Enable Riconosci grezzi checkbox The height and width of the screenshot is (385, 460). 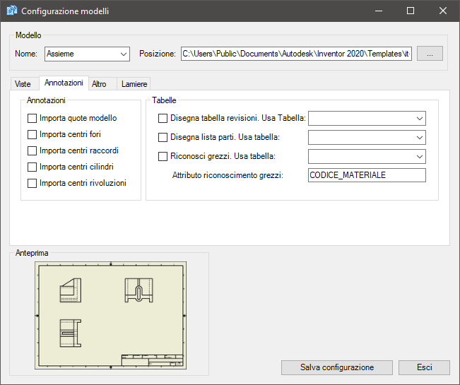(163, 156)
